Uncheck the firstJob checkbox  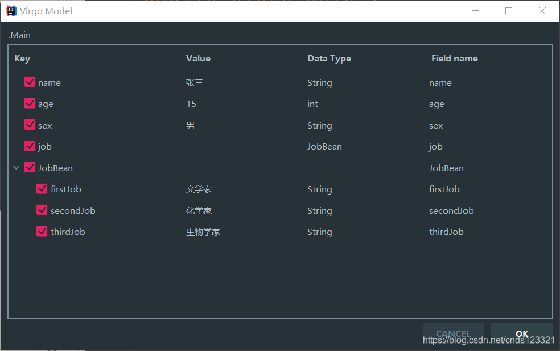point(42,188)
